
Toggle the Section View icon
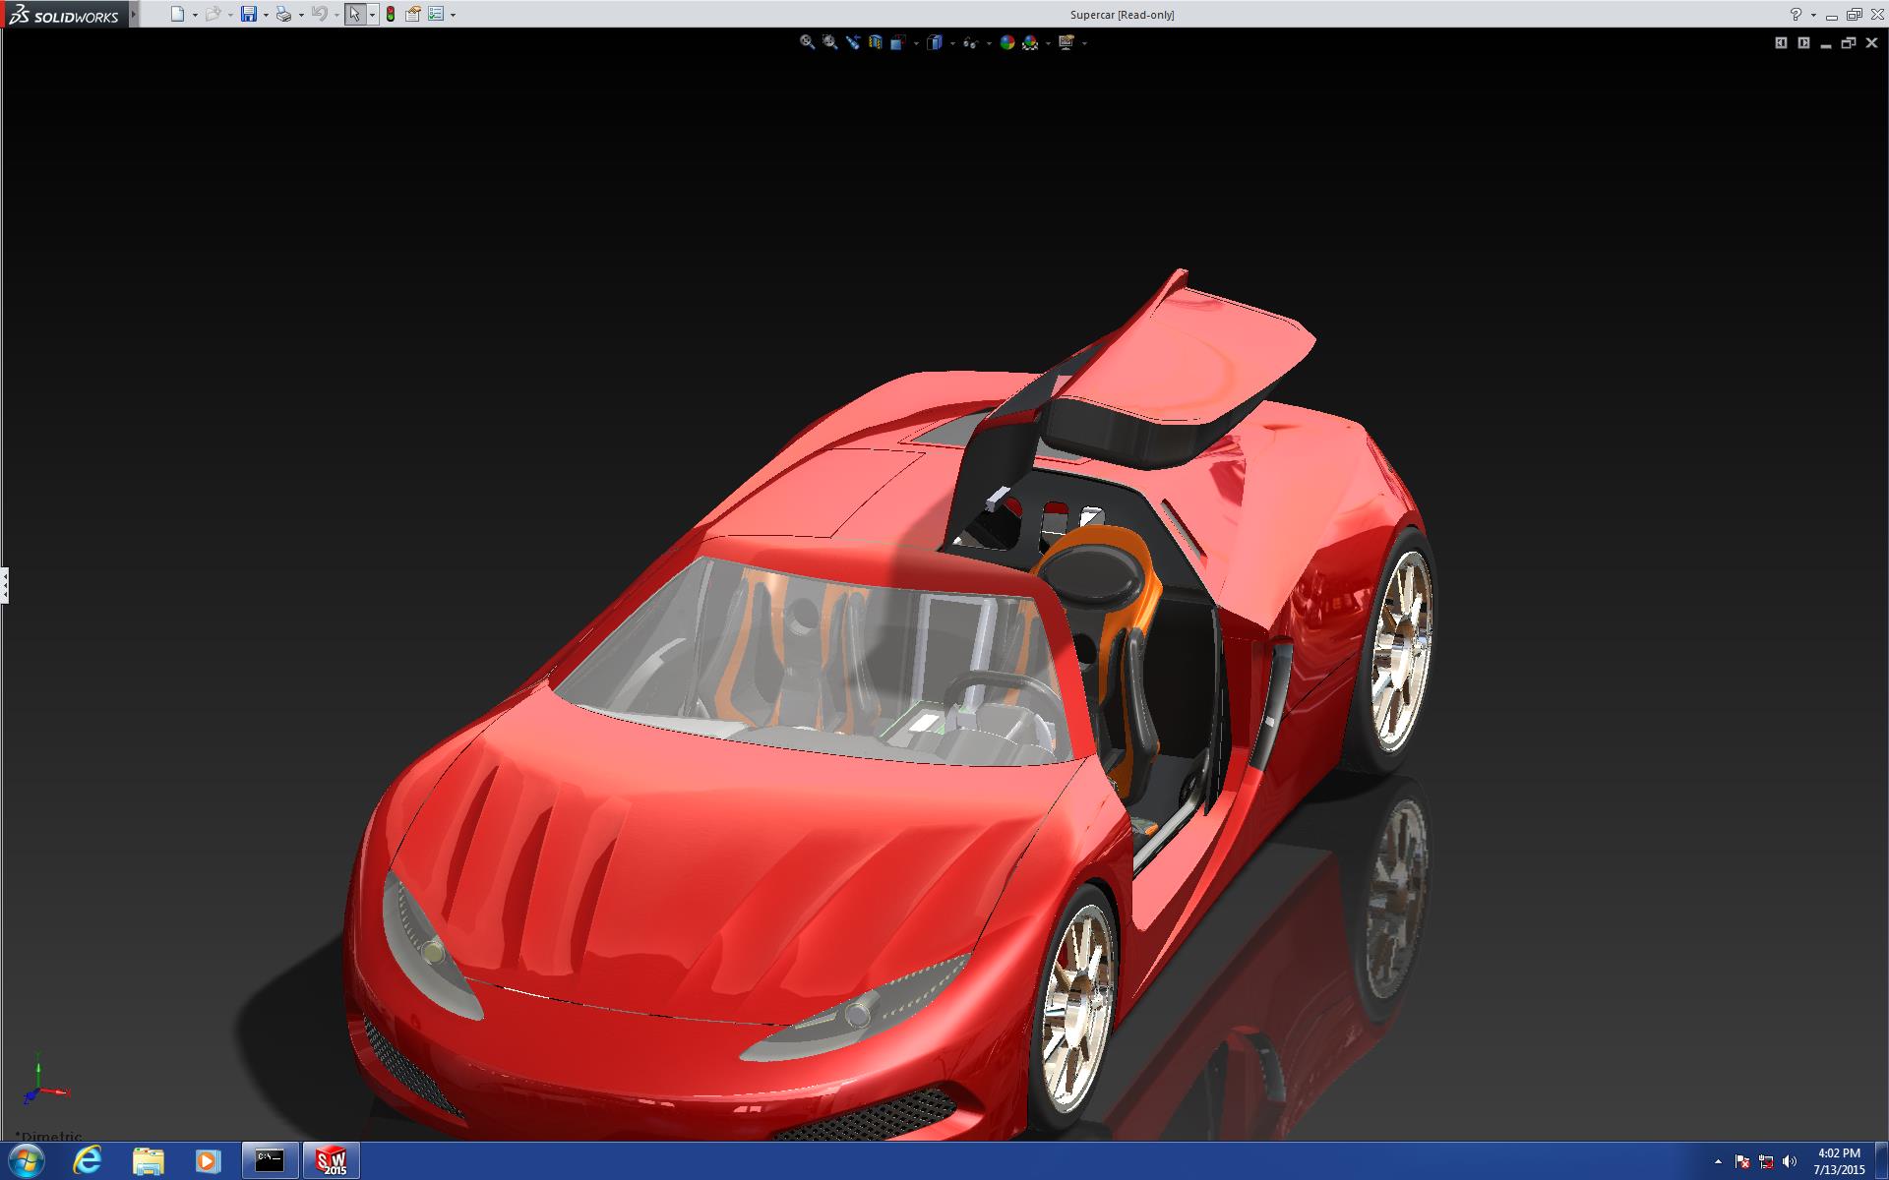pyautogui.click(x=876, y=42)
